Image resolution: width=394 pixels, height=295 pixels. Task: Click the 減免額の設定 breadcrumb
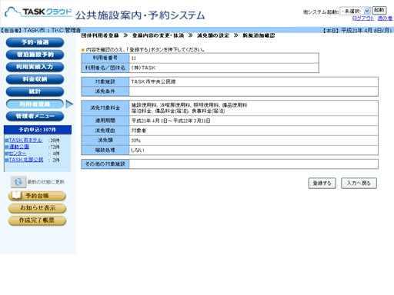click(213, 35)
